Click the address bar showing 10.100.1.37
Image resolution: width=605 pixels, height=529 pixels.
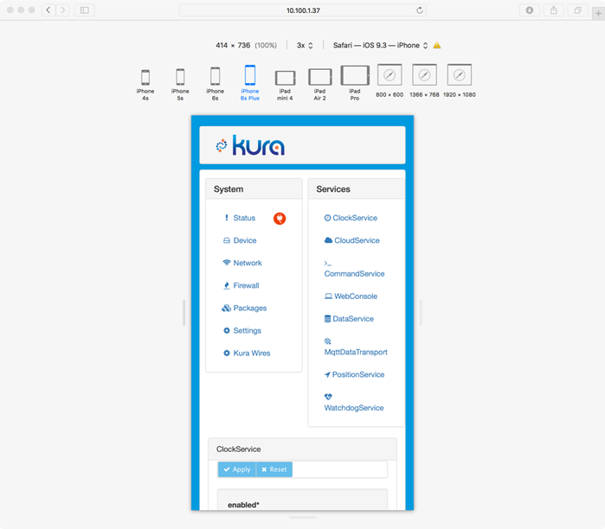[303, 10]
